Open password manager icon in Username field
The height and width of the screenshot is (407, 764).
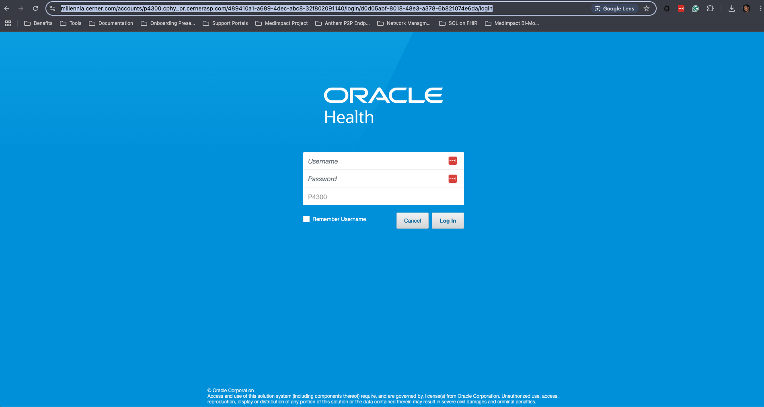453,161
